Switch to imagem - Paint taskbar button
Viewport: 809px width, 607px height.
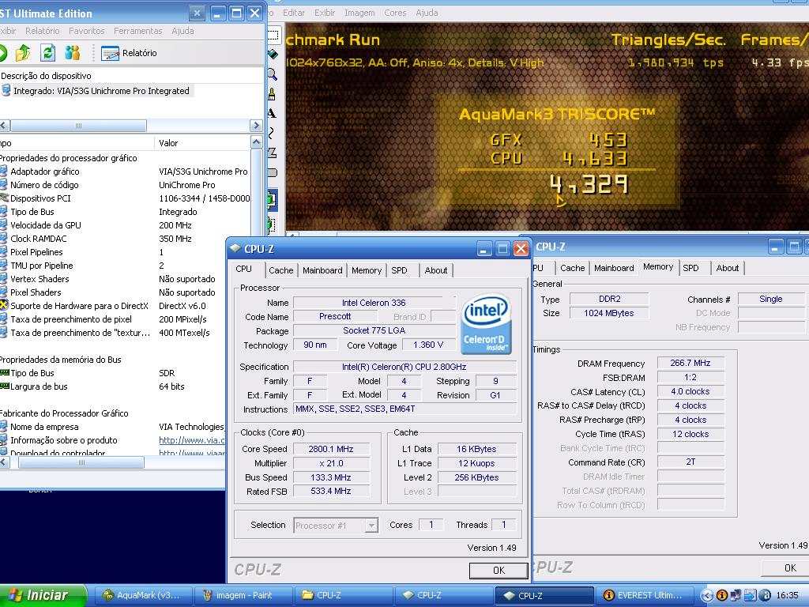pyautogui.click(x=243, y=595)
